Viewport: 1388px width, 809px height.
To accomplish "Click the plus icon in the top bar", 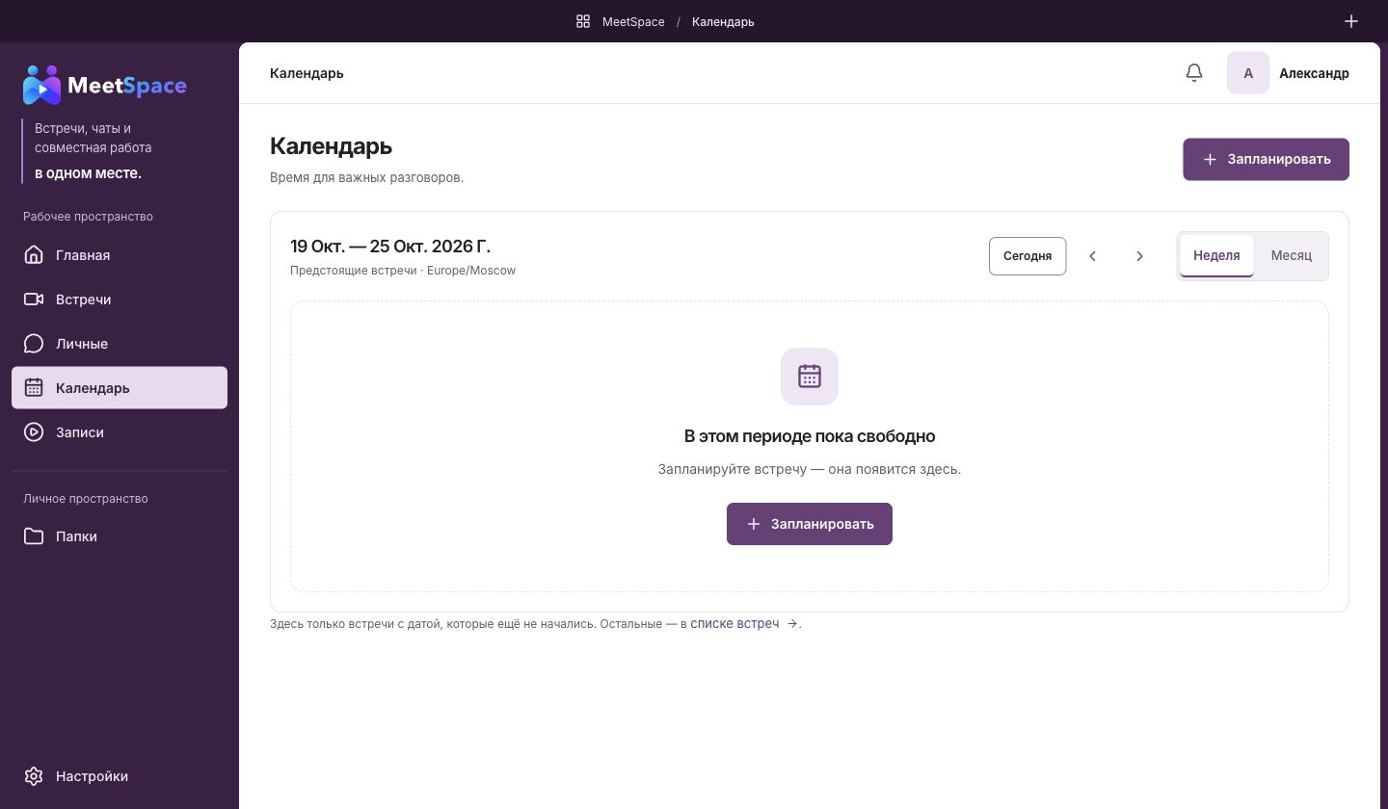I will [x=1351, y=21].
